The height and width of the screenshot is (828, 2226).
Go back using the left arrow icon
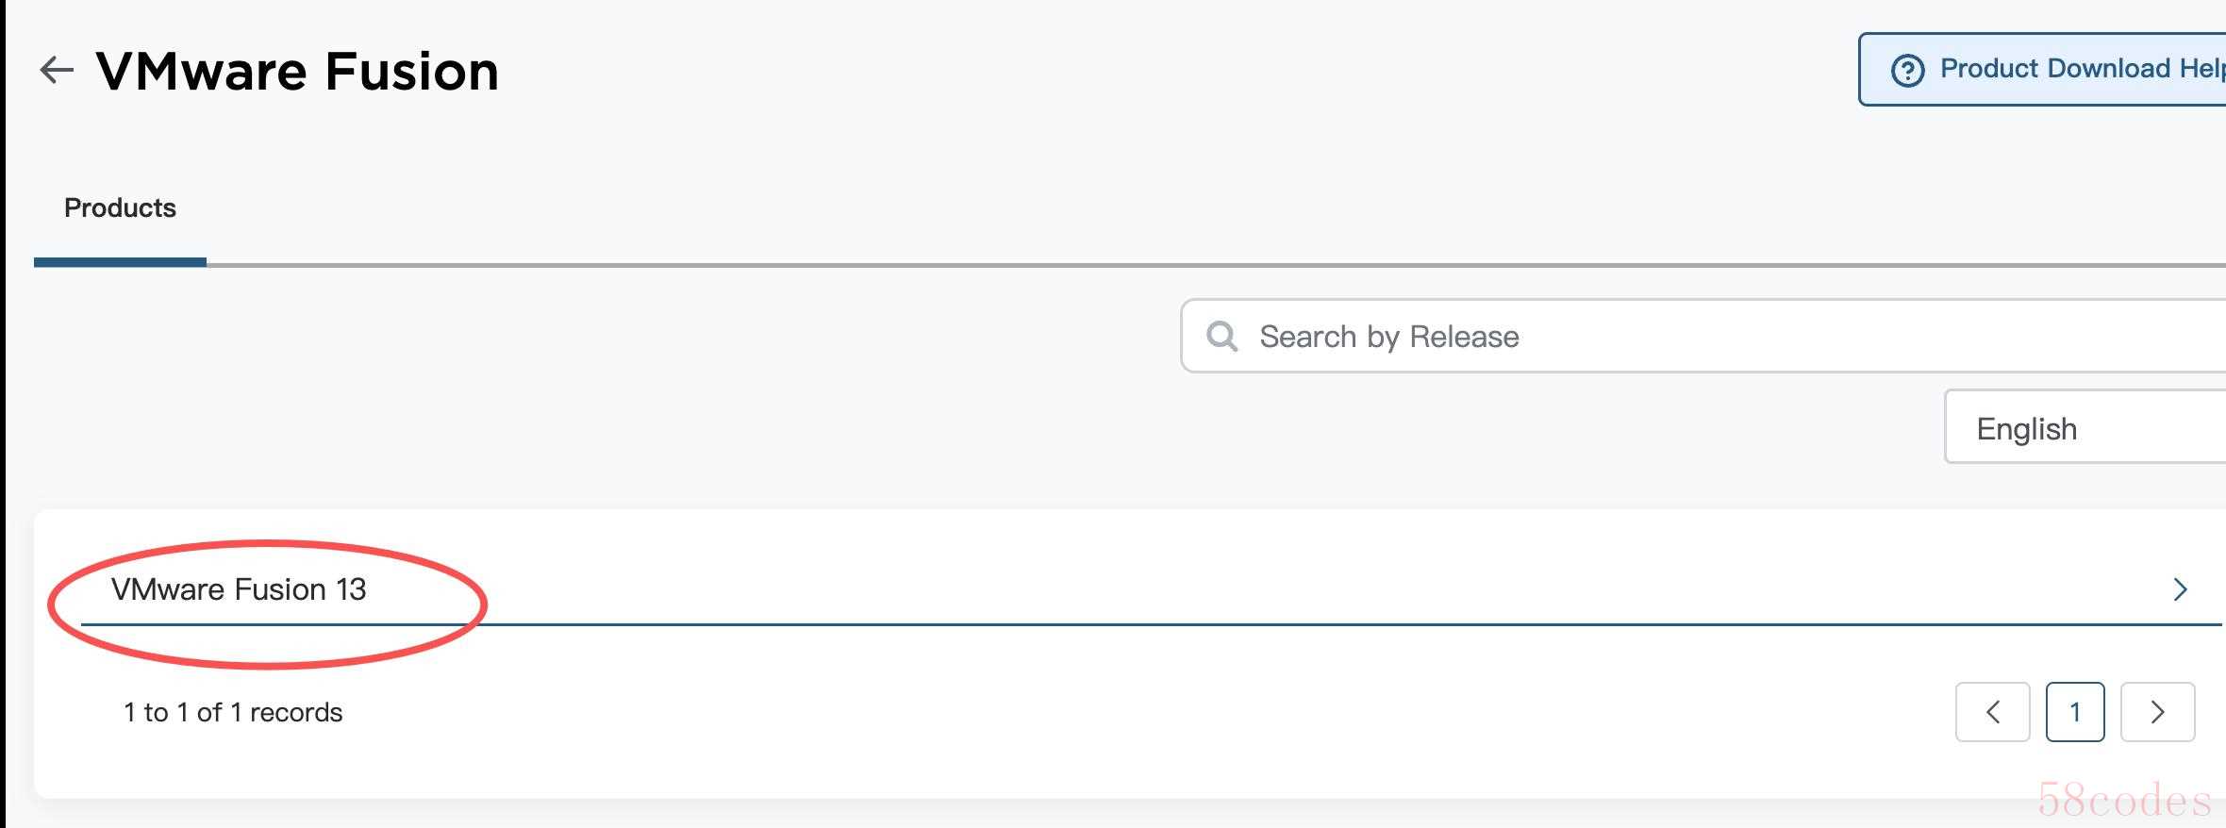57,70
